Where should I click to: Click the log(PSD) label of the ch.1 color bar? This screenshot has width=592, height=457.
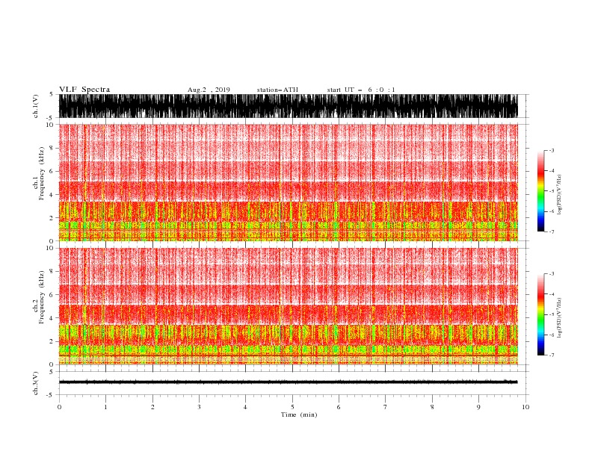tap(560, 195)
